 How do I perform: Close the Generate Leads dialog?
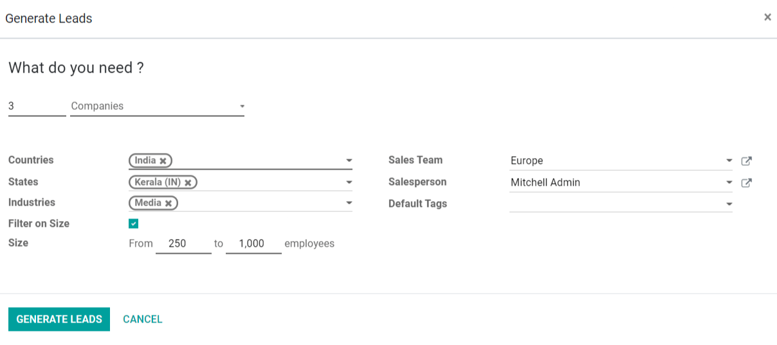767,17
